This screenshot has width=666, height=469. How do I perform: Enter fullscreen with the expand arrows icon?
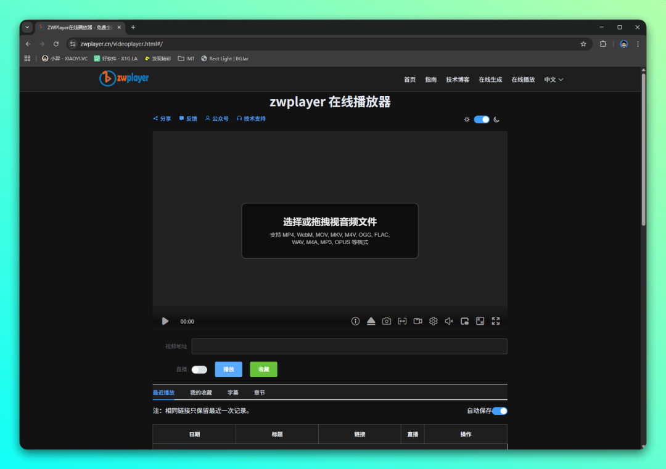pyautogui.click(x=496, y=321)
